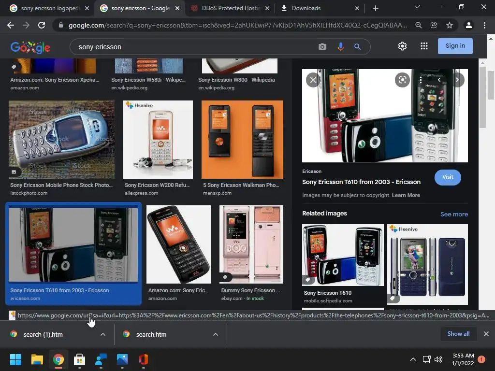The image size is (495, 371).
Task: Reload the current page
Action: (42, 25)
